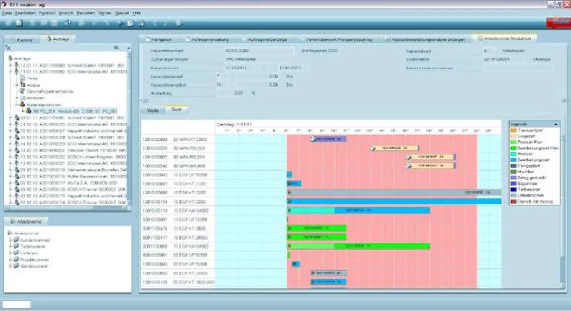Expand the Kundennummer node under Arbeitsvorrat
Image resolution: width=571 pixels, height=311 pixels.
tap(10, 240)
